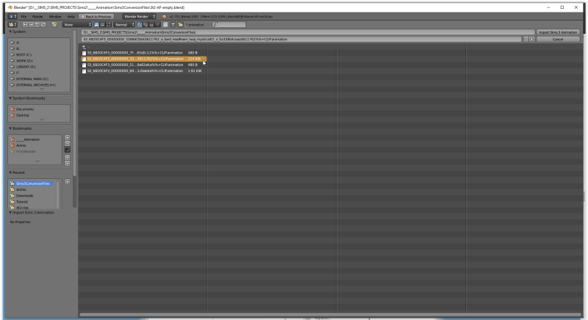Collapse the Recent panel
Image resolution: width=588 pixels, height=320 pixels.
(x=10, y=173)
